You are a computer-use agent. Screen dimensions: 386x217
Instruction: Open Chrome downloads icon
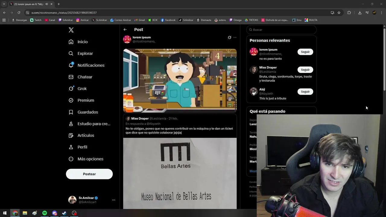tap(360, 13)
